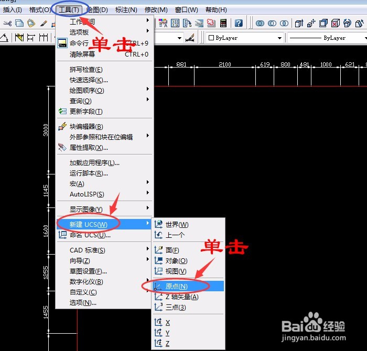Open the linetype ByLayer dropdown

[327, 38]
